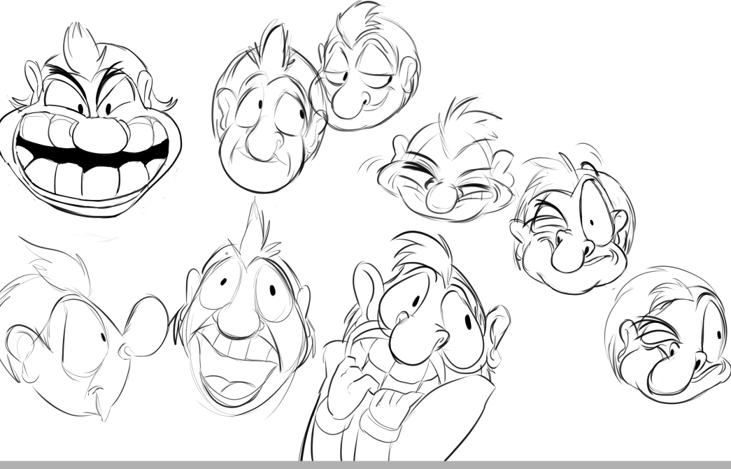This screenshot has width=731, height=469.
Task: Select the sleepy half-closed-eyes face sketch
Action: tap(369, 65)
